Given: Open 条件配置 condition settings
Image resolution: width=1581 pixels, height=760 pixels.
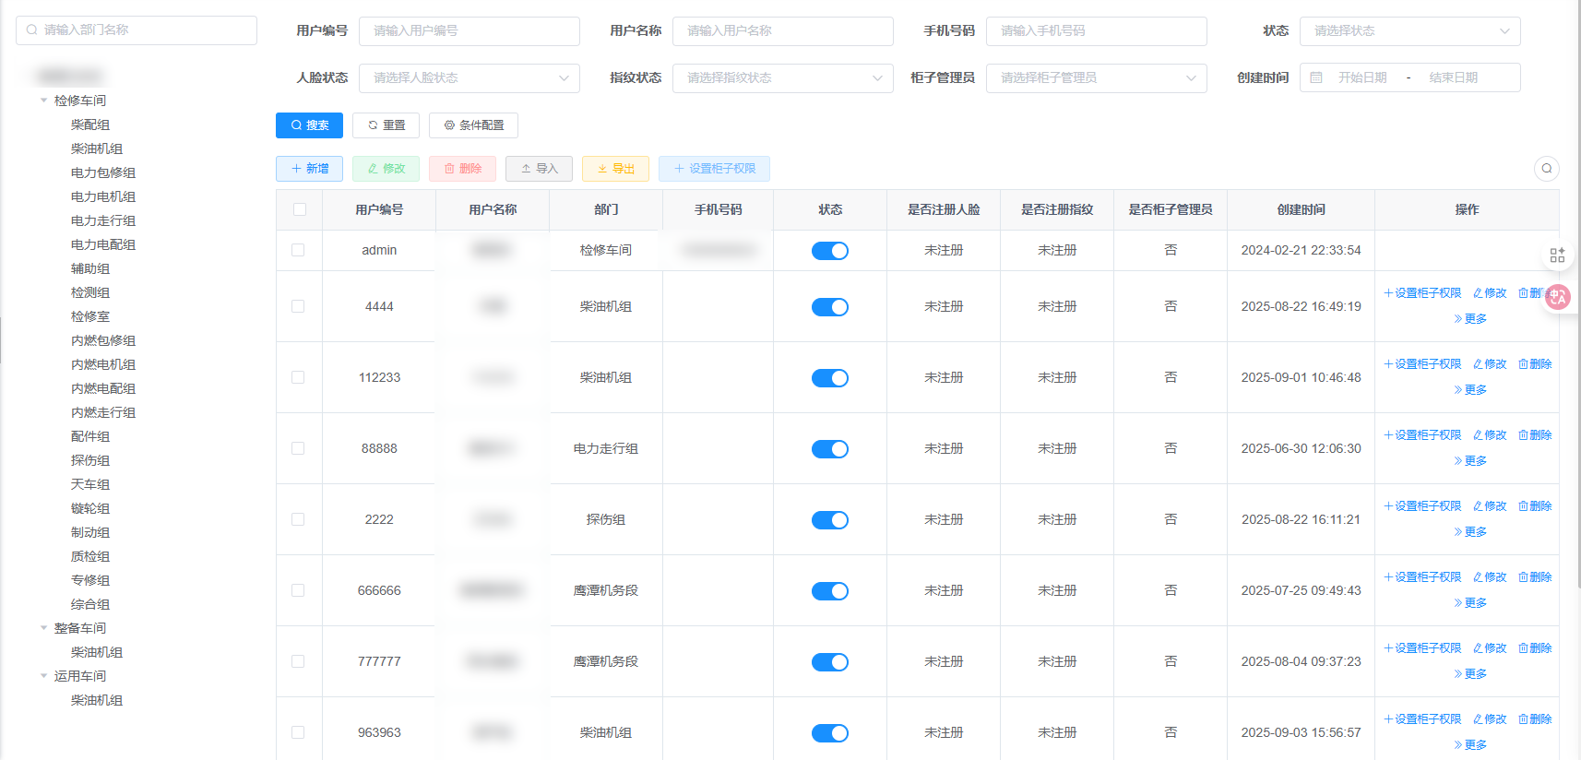Looking at the screenshot, I should point(473,125).
